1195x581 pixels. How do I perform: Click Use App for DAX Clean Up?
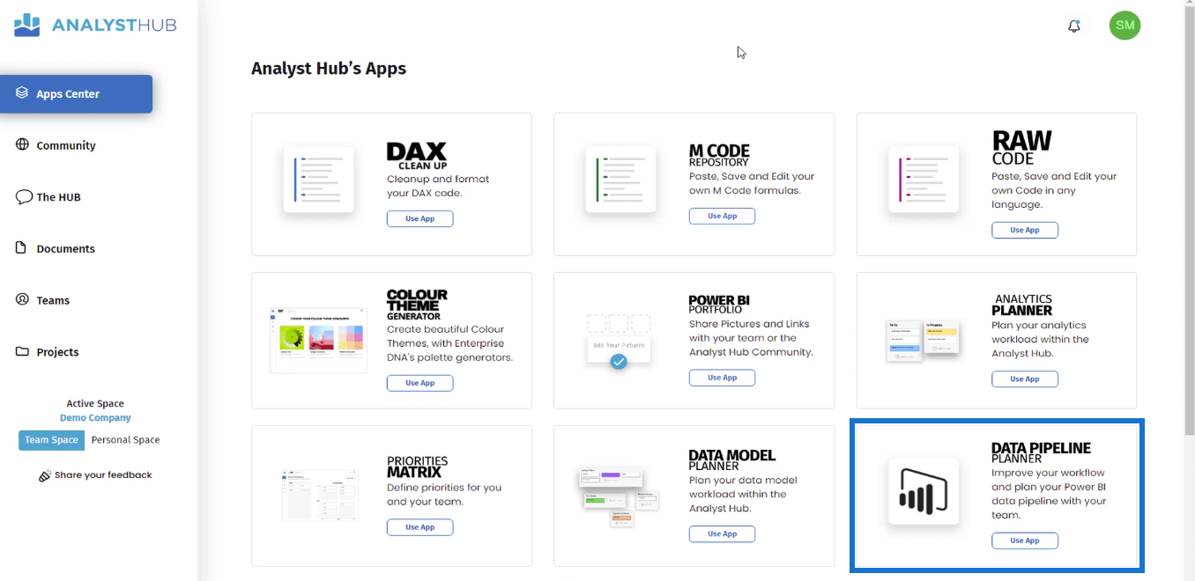pyautogui.click(x=419, y=218)
